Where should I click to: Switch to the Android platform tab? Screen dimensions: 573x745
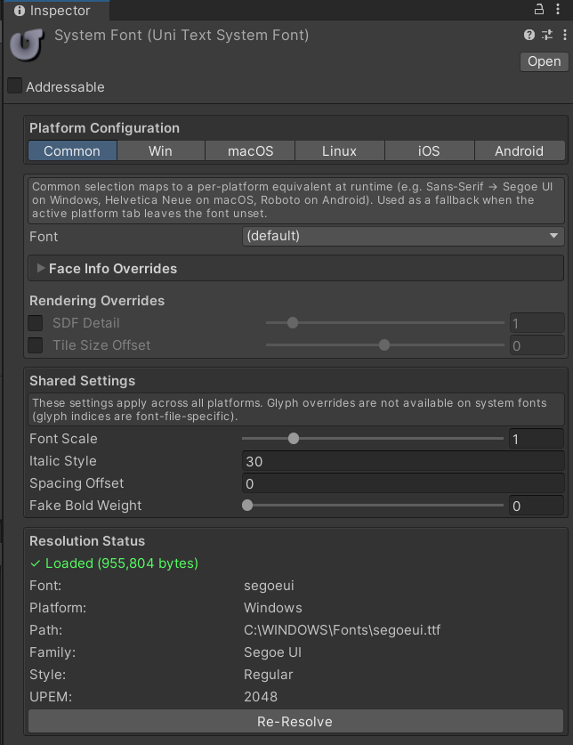[520, 150]
